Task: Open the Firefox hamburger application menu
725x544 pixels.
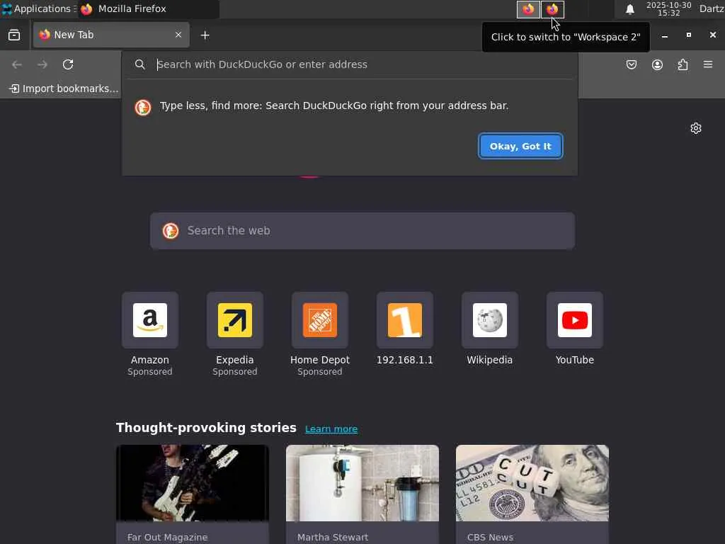Action: tap(708, 64)
